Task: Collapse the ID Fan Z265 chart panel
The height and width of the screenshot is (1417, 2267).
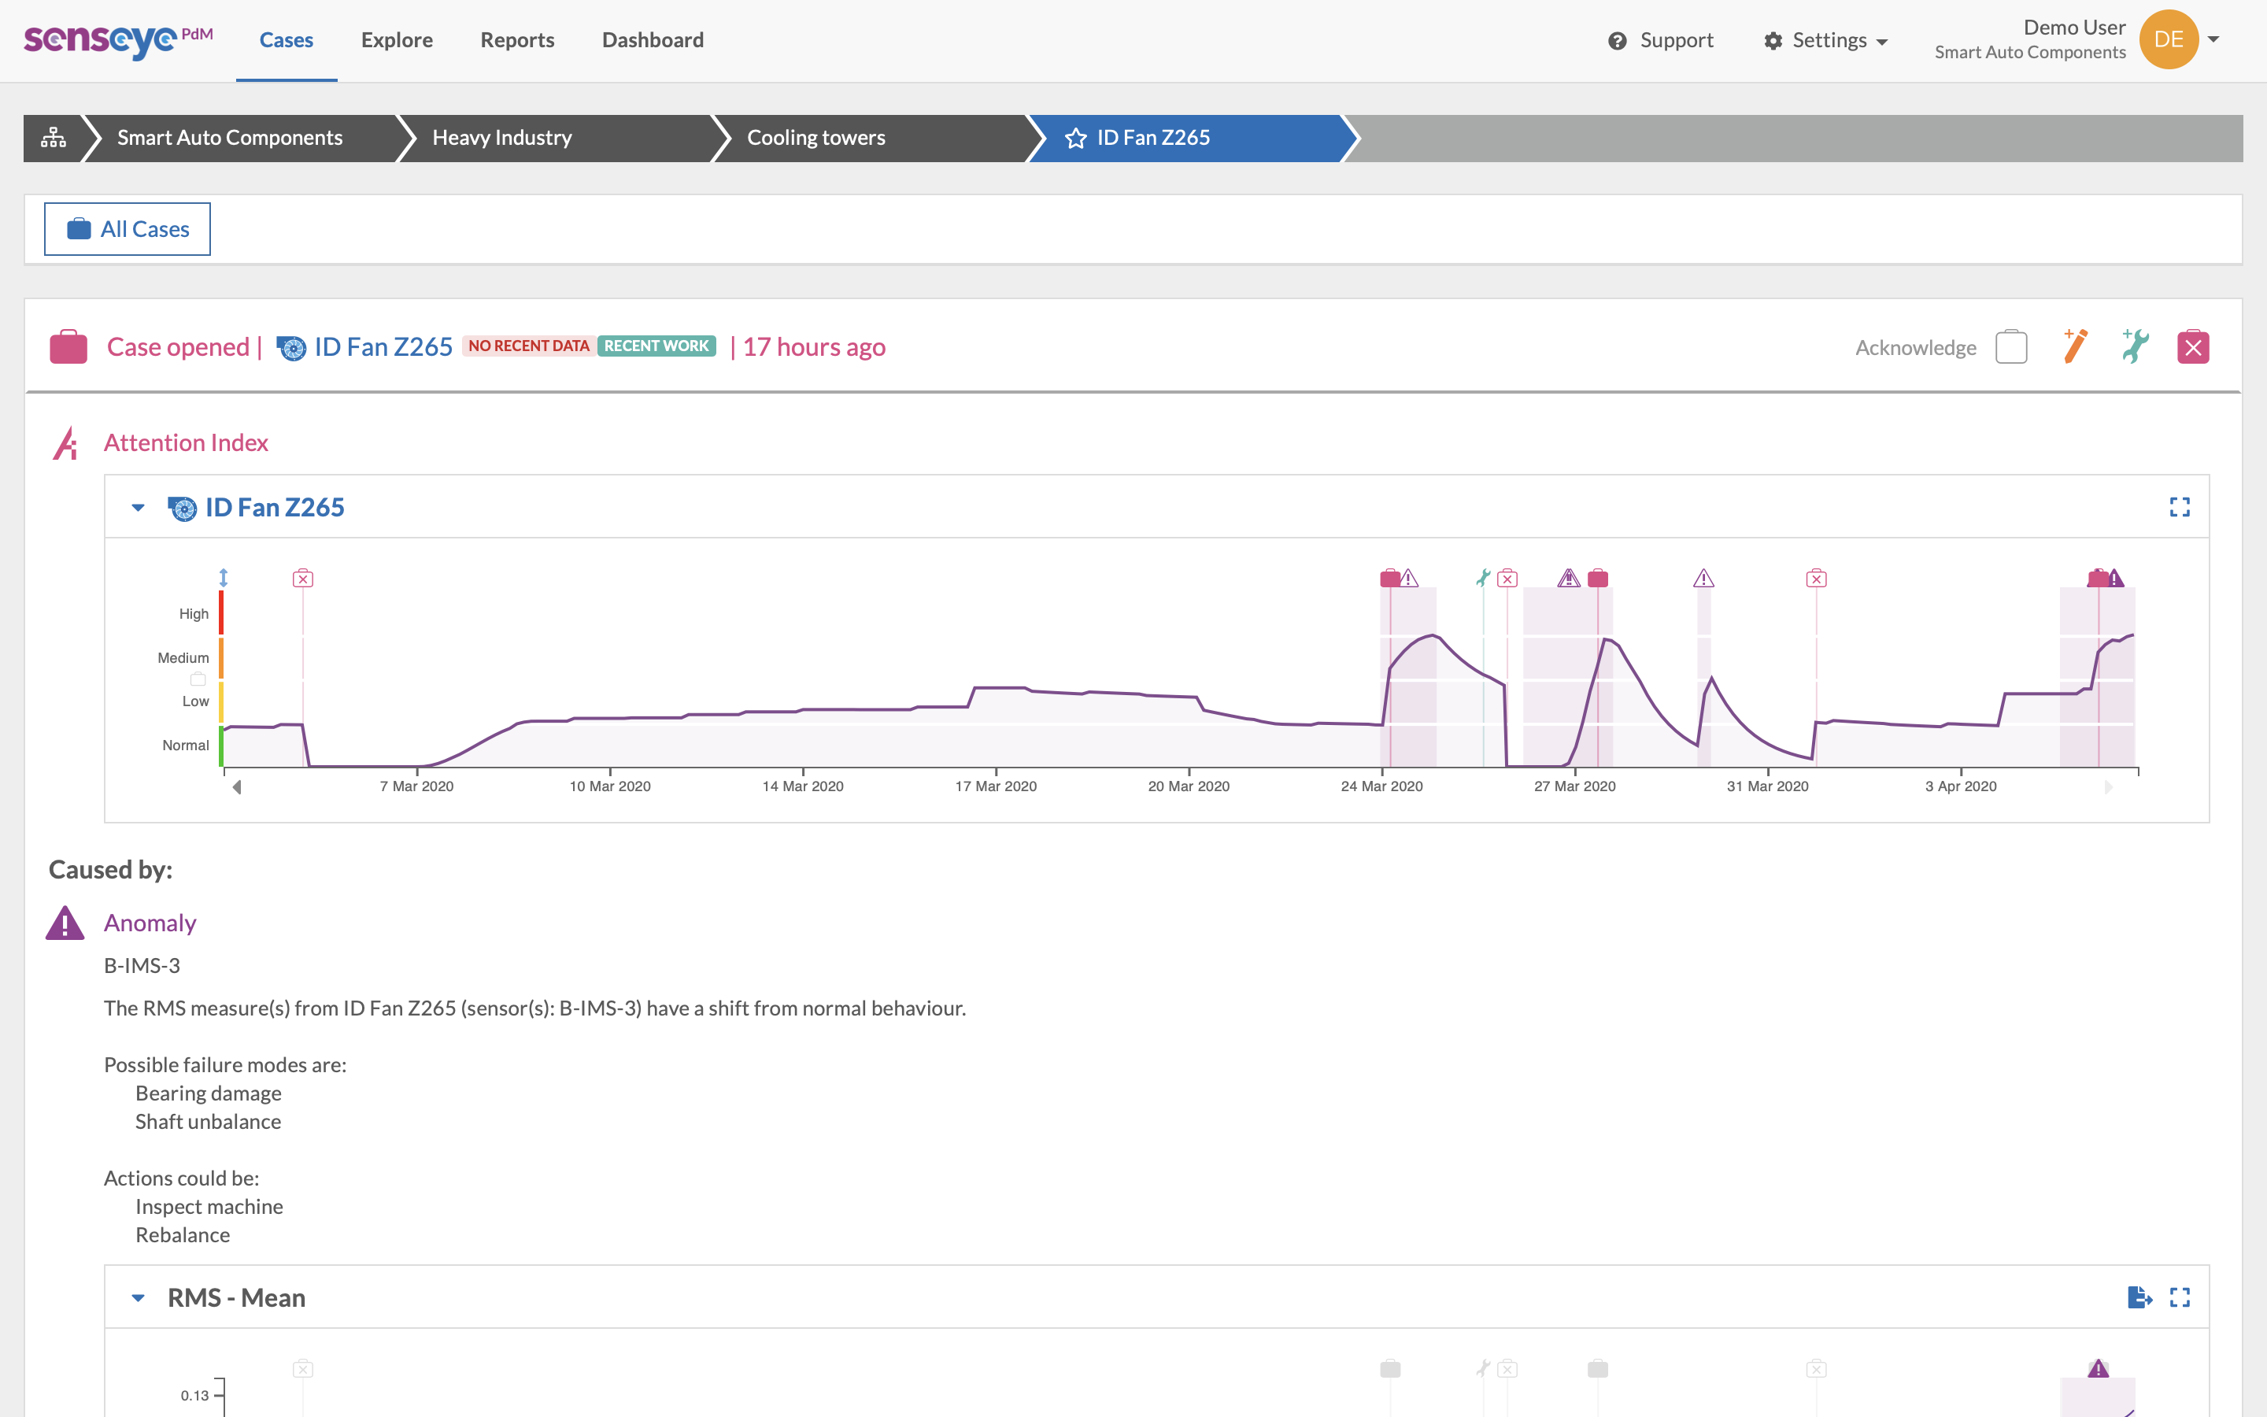Action: pyautogui.click(x=138, y=508)
